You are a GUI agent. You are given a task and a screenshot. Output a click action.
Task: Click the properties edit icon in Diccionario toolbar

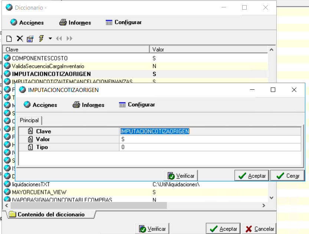tap(30, 39)
